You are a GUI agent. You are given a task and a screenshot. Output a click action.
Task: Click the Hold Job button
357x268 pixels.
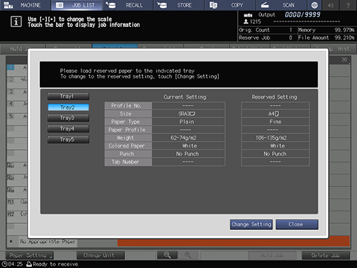pyautogui.click(x=272, y=256)
